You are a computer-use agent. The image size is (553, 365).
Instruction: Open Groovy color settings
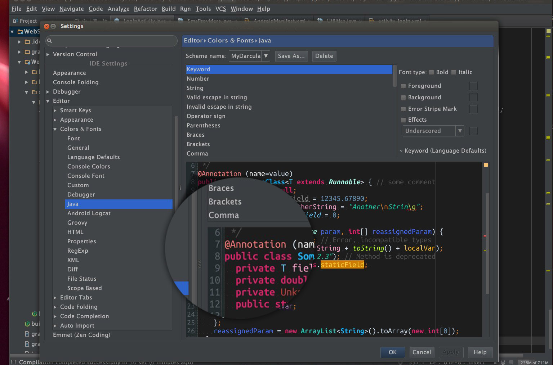[77, 223]
